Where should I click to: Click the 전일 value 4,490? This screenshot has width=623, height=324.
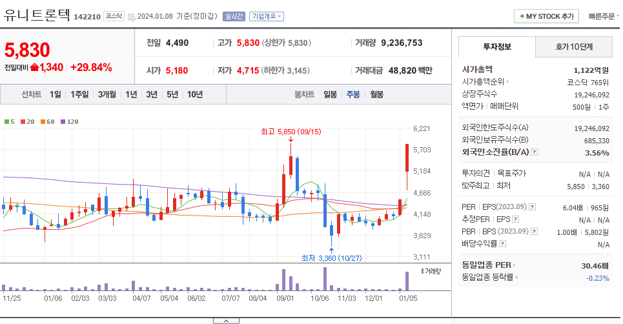(177, 43)
